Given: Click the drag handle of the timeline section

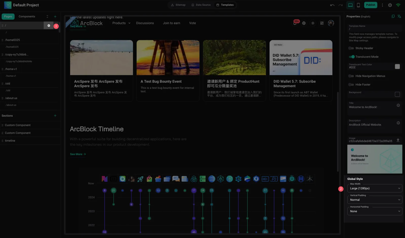Looking at the screenshot, I should [x=3, y=141].
